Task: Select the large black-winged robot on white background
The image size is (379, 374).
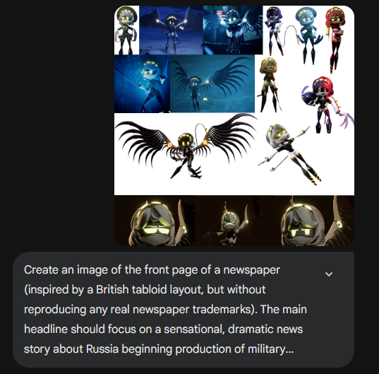Action: point(186,148)
